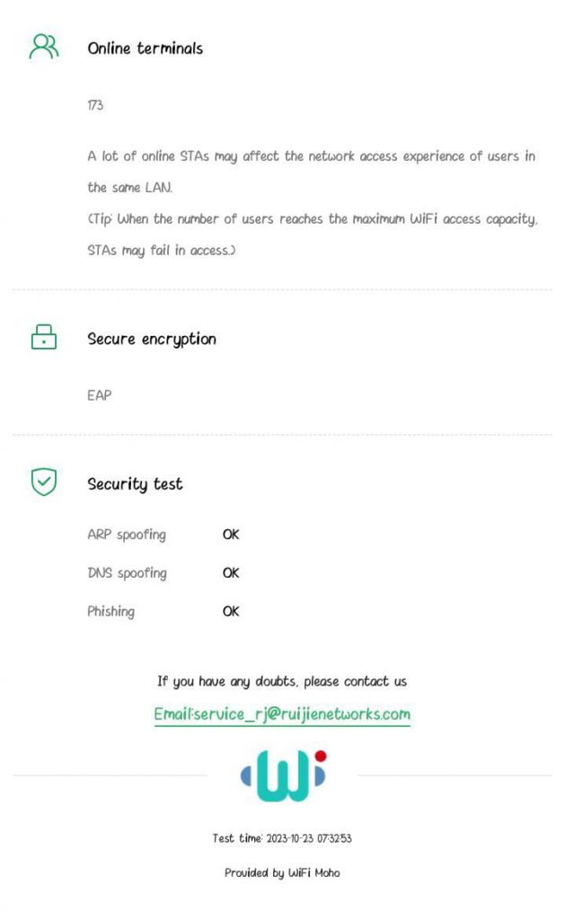Open the service_rj@ruijienetworks.com email link
The width and height of the screenshot is (565, 920).
coord(282,714)
